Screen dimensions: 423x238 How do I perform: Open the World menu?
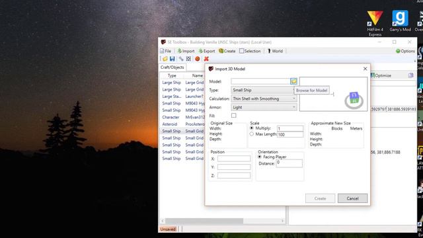click(275, 51)
